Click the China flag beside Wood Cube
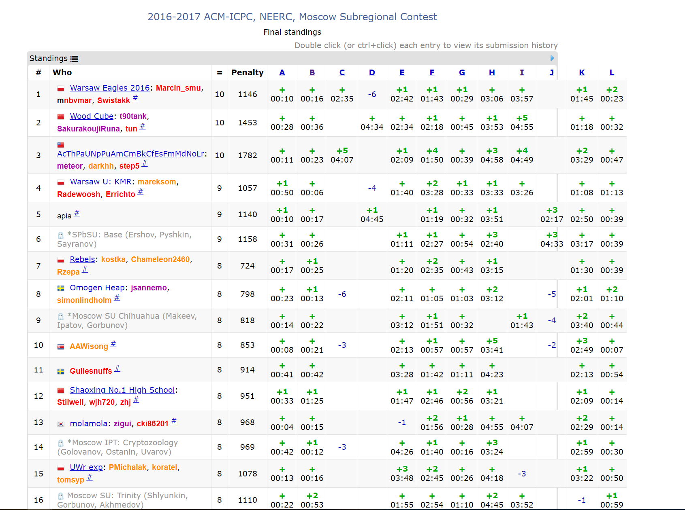Viewport: 685px width, 510px height. pos(61,117)
